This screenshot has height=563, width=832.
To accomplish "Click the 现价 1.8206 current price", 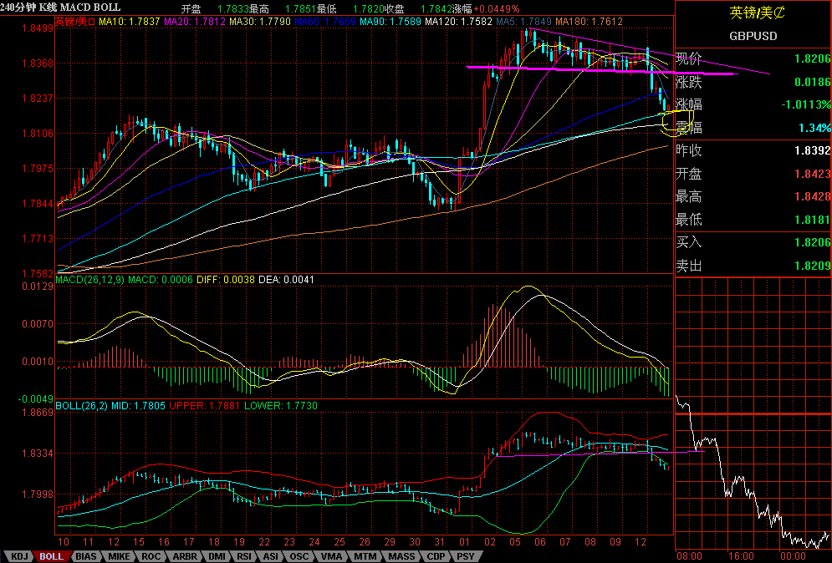I will [x=753, y=58].
